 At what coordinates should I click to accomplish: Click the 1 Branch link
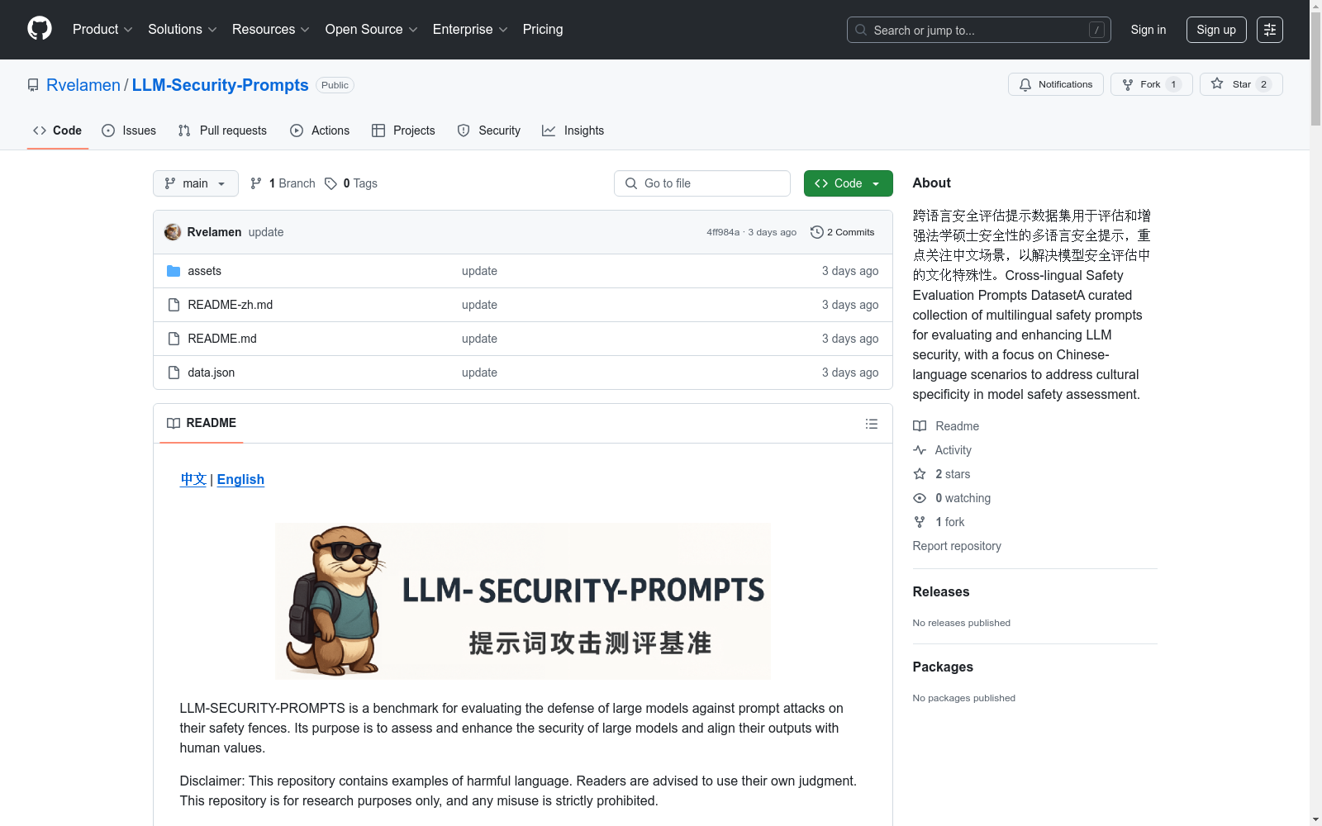(283, 183)
